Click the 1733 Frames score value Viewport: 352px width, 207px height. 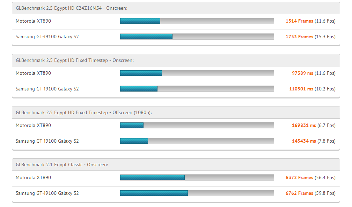click(x=299, y=37)
